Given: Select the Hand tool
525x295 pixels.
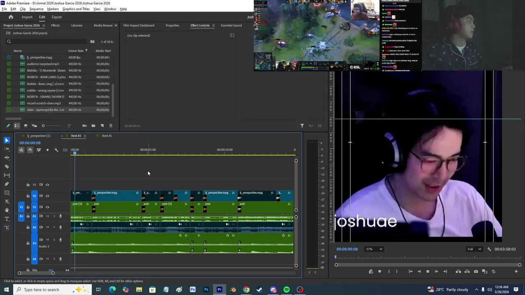Looking at the screenshot, I should click(x=7, y=210).
